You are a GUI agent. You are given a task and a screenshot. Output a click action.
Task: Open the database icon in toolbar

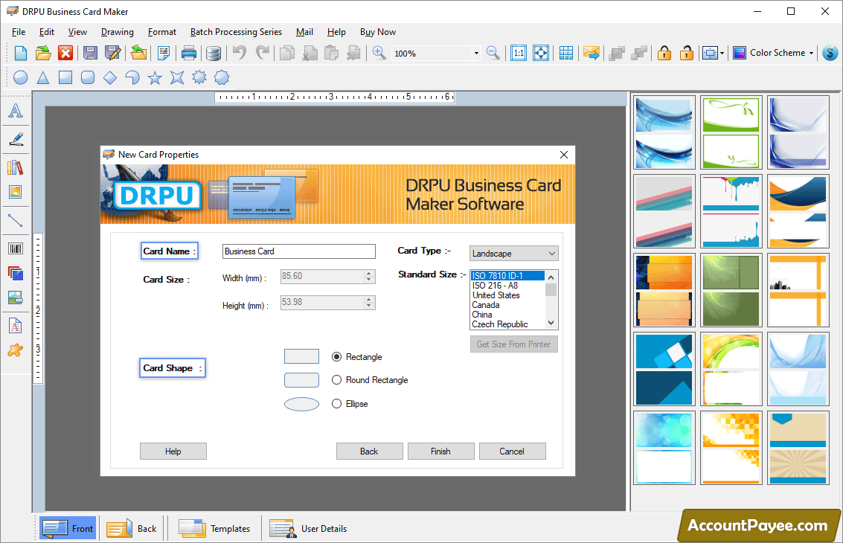[214, 53]
